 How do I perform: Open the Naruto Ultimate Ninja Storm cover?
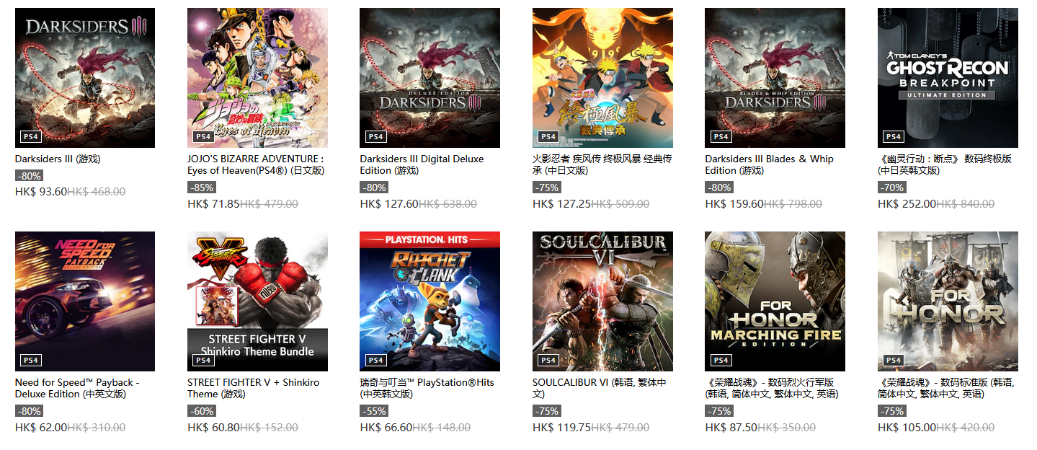[602, 78]
